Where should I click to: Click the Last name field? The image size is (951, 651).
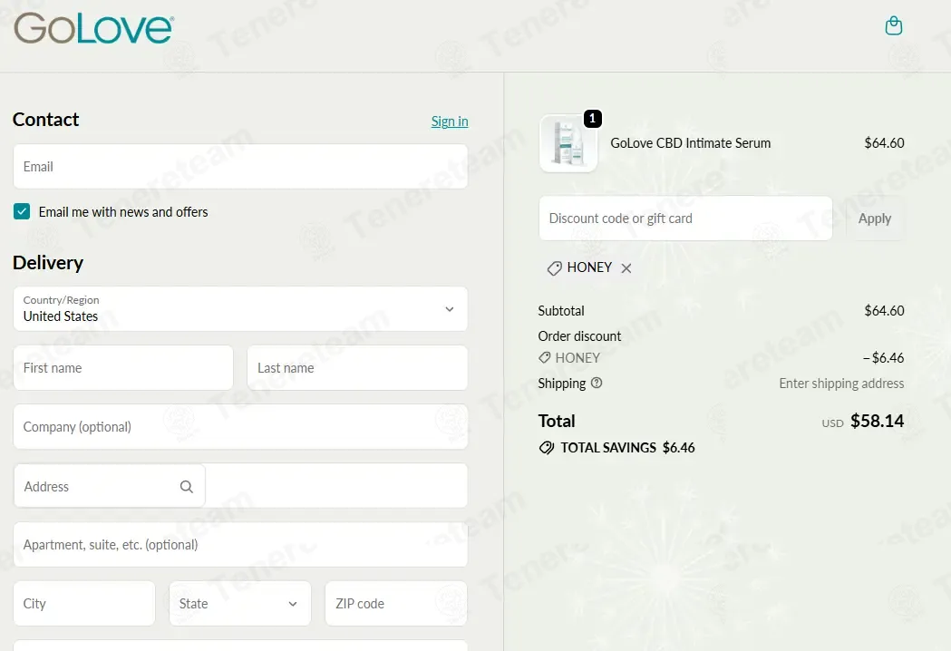pos(357,368)
